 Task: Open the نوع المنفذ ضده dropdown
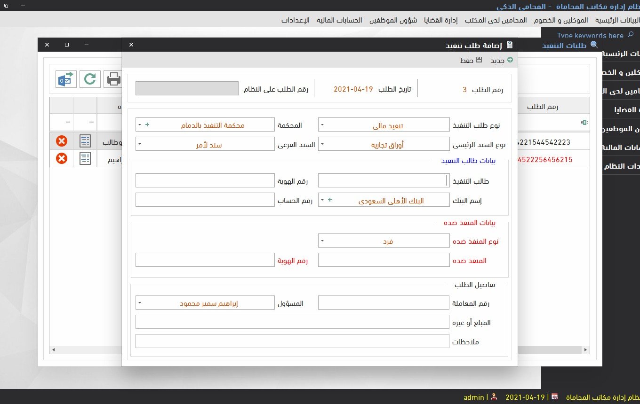(x=322, y=241)
